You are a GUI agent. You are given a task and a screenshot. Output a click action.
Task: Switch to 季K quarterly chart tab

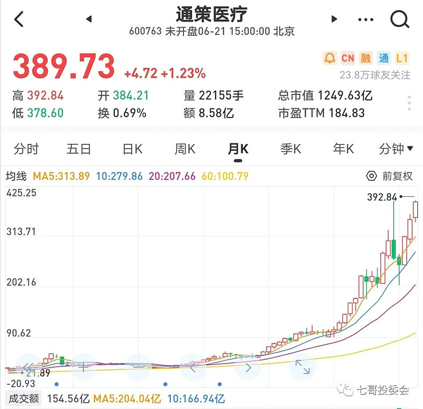(x=290, y=149)
